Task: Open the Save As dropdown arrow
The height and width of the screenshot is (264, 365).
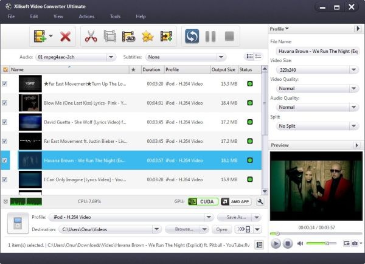Action: (x=257, y=217)
